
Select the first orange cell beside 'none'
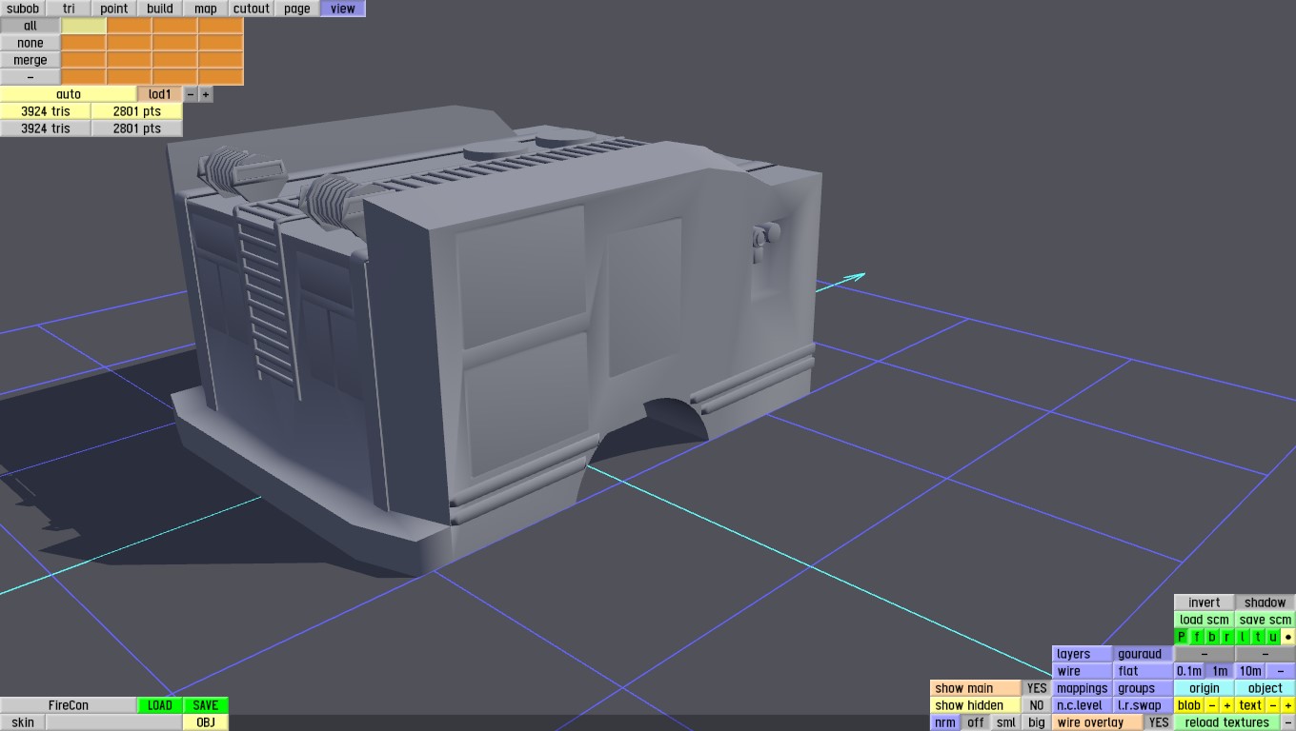point(84,43)
